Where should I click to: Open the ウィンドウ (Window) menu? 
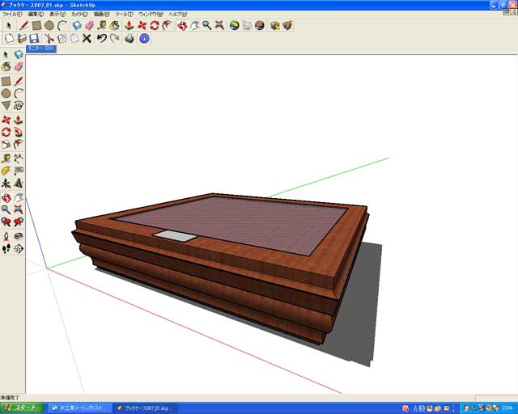point(149,15)
